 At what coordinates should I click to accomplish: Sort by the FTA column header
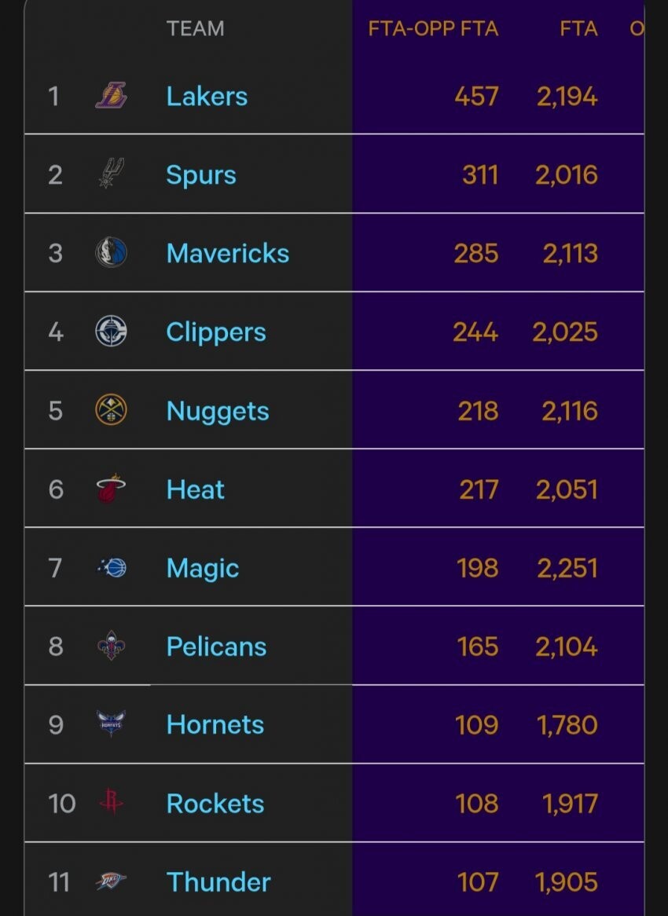tap(578, 28)
